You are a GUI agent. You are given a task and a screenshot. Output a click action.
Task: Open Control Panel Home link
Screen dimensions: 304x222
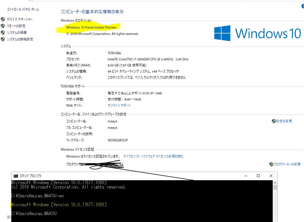pyautogui.click(x=23, y=9)
